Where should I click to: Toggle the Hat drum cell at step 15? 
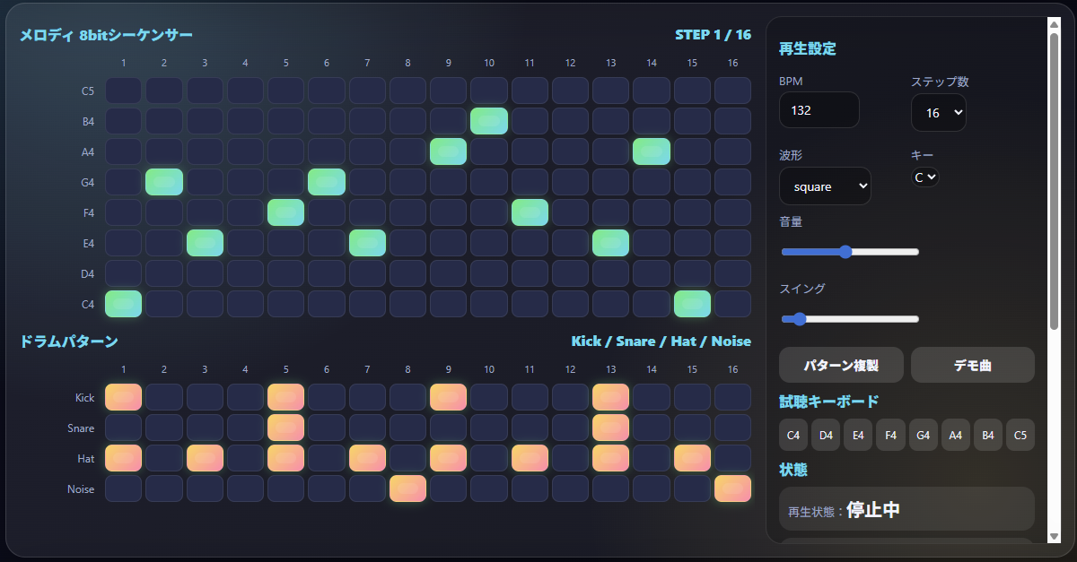tap(692, 458)
